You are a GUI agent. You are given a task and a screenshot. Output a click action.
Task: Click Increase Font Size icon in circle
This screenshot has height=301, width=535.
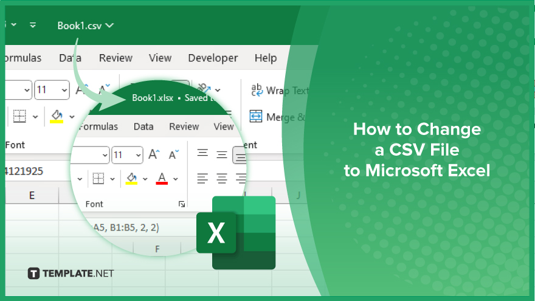point(154,154)
